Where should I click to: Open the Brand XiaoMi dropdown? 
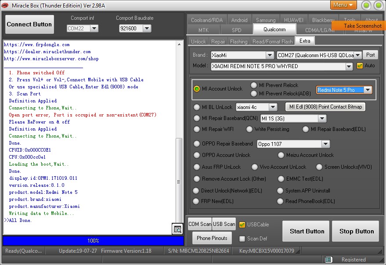click(x=270, y=55)
